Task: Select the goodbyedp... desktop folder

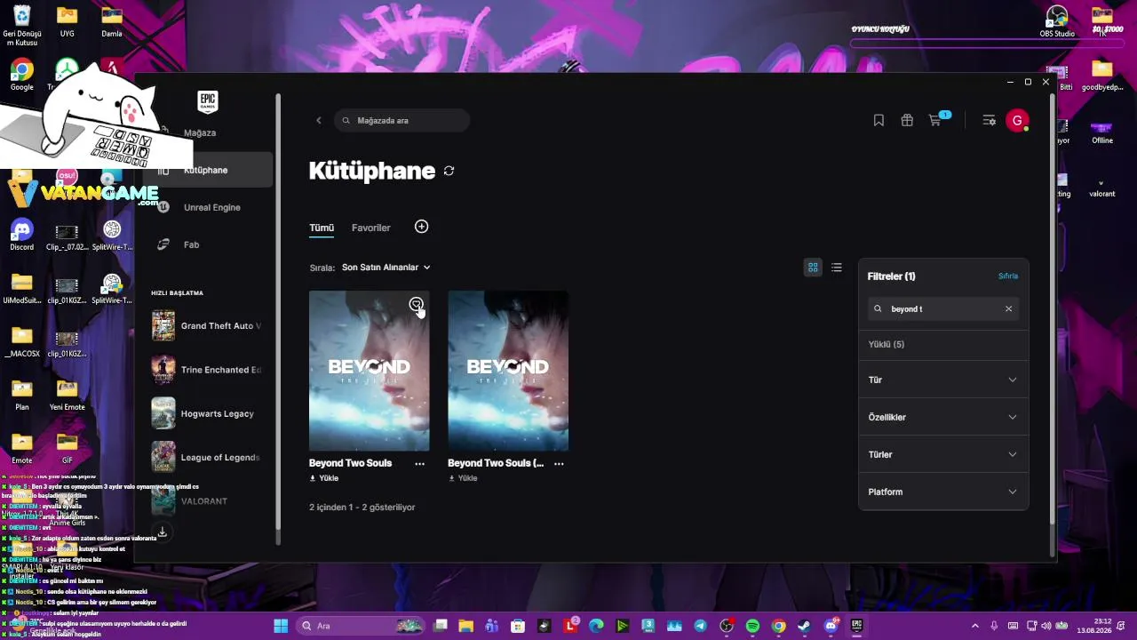Action: 1102,76
